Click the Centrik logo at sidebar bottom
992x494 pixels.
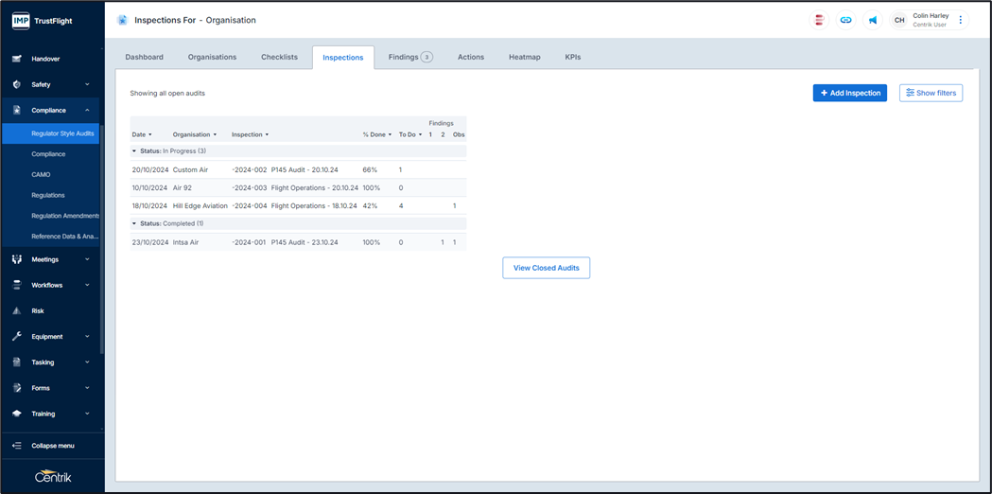point(52,476)
